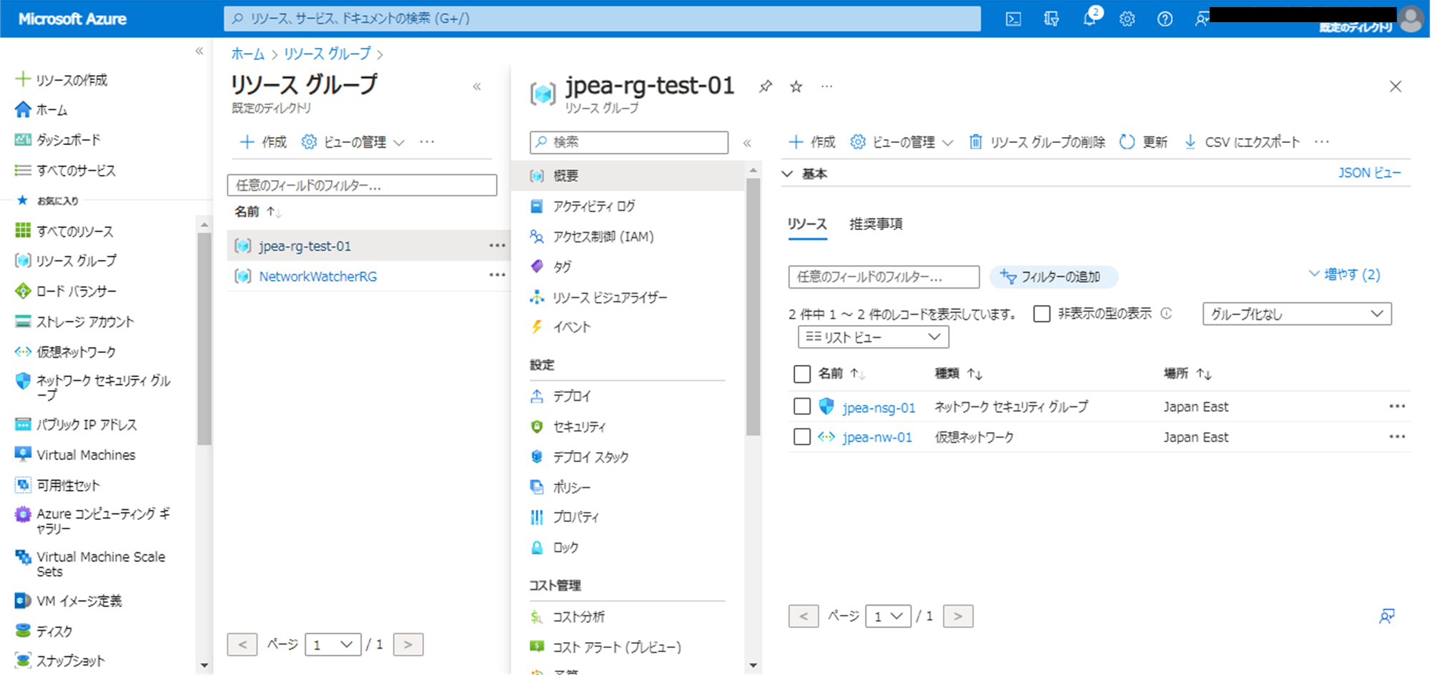Image resolution: width=1439 pixels, height=675 pixels.
Task: Click the top Azure search box
Action: point(602,19)
